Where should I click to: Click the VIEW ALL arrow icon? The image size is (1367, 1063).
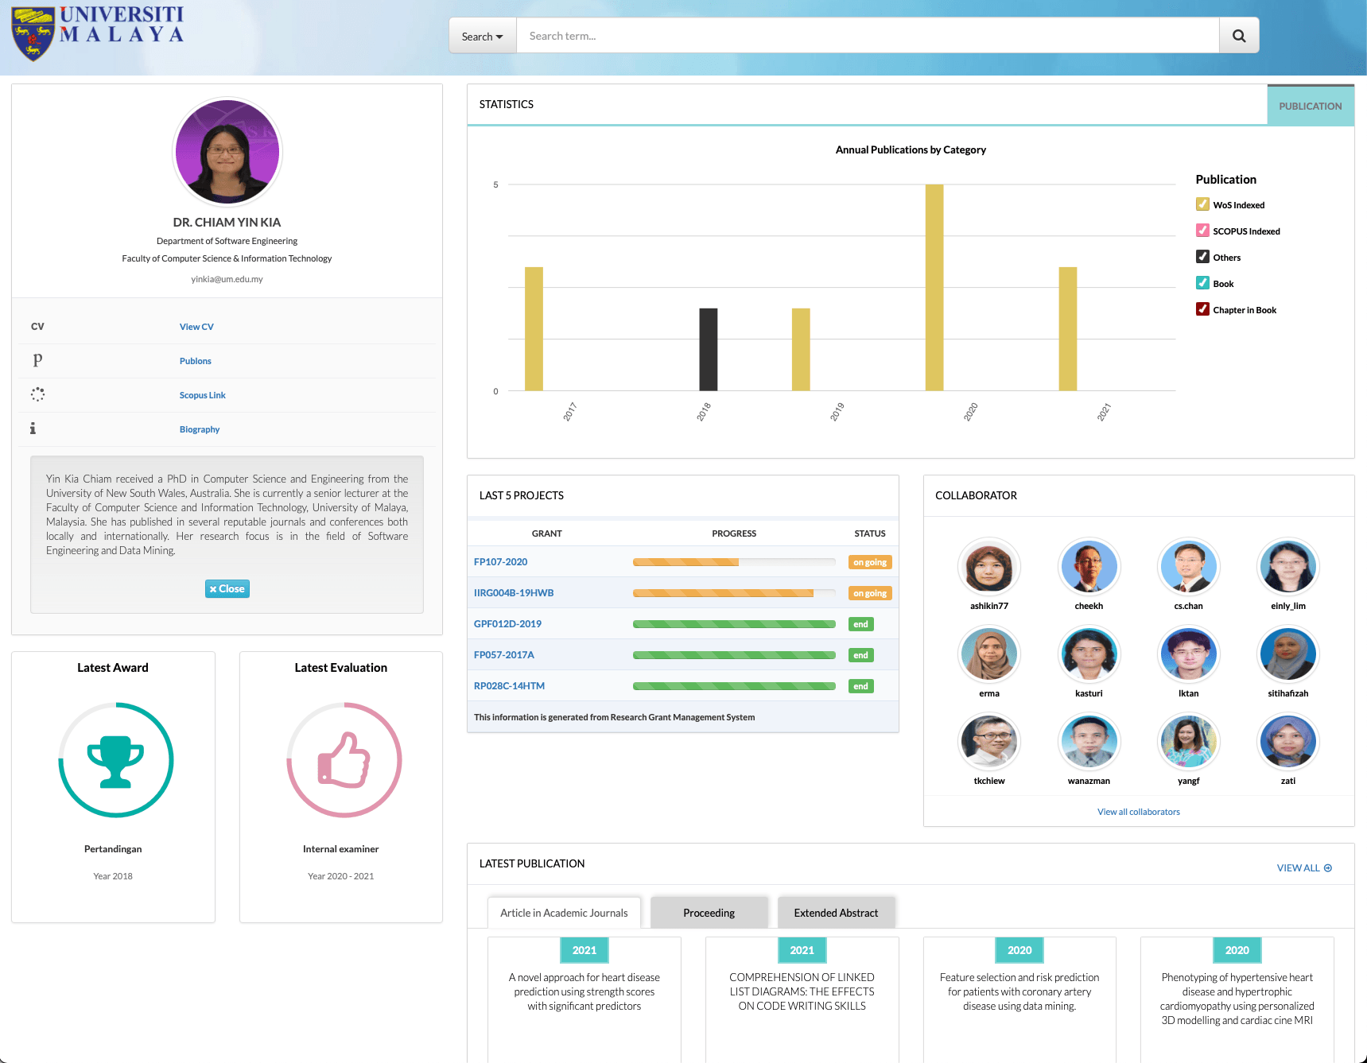(x=1326, y=867)
